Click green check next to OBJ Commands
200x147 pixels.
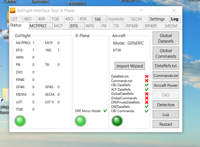pos(147,111)
